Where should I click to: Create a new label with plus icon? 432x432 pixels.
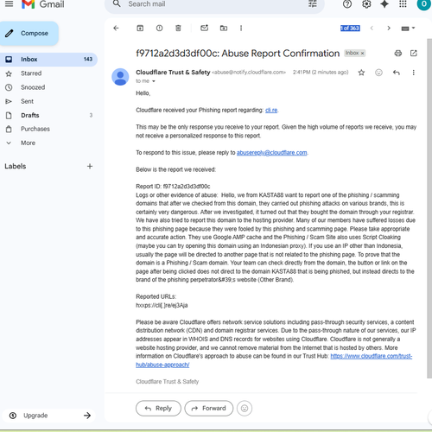(90, 166)
